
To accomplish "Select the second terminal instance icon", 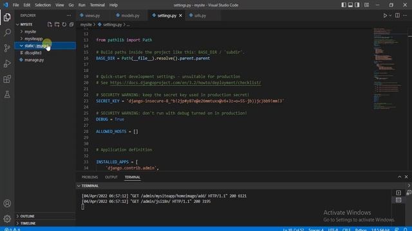I will click(398, 200).
